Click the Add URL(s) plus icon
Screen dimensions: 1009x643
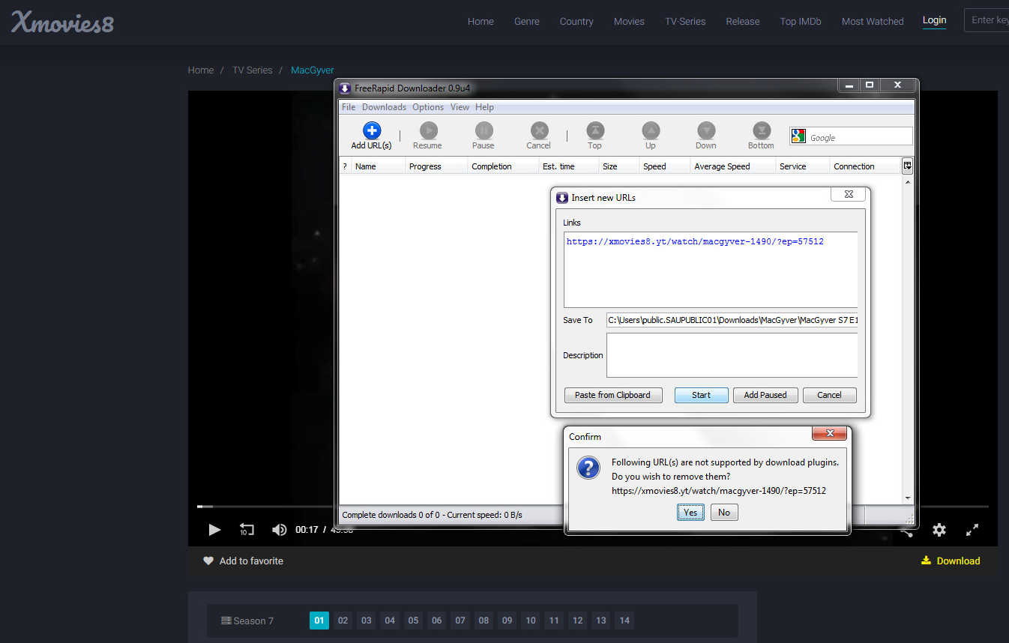coord(371,130)
